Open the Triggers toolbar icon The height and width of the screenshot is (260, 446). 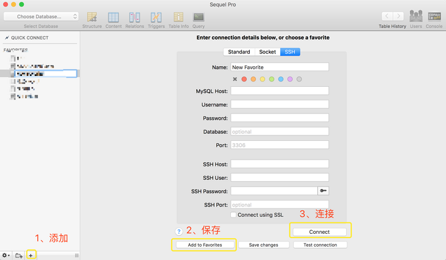point(156,18)
